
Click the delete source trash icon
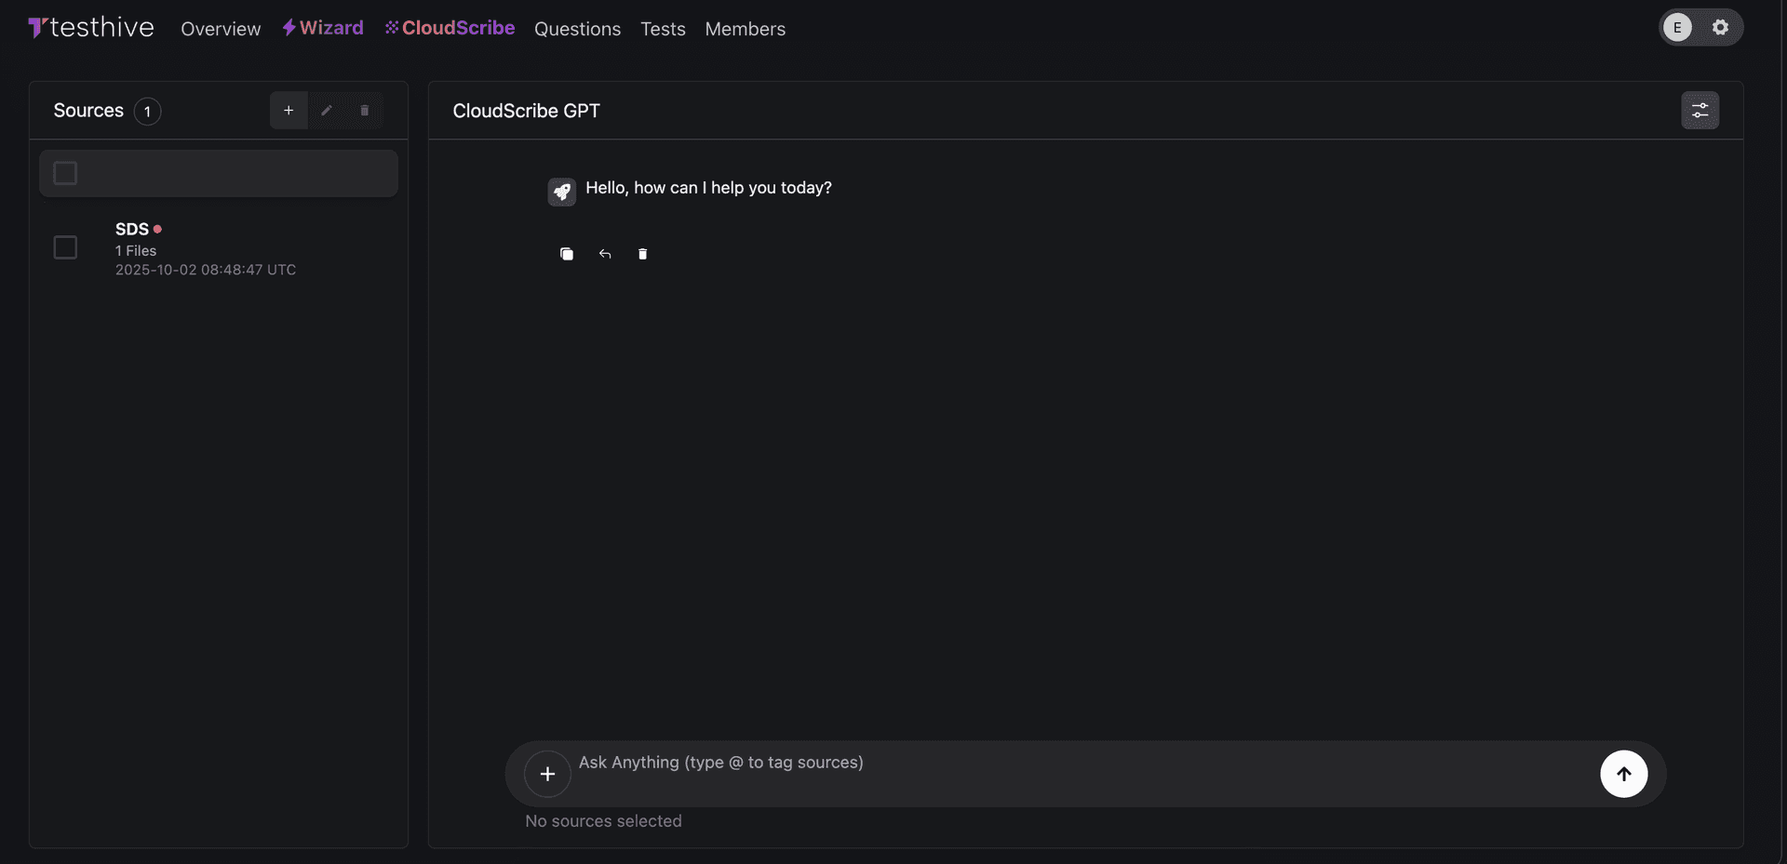tap(365, 111)
